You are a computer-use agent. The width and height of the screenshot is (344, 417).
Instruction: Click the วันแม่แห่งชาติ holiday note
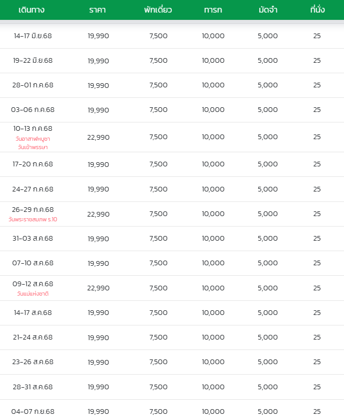pos(32,294)
